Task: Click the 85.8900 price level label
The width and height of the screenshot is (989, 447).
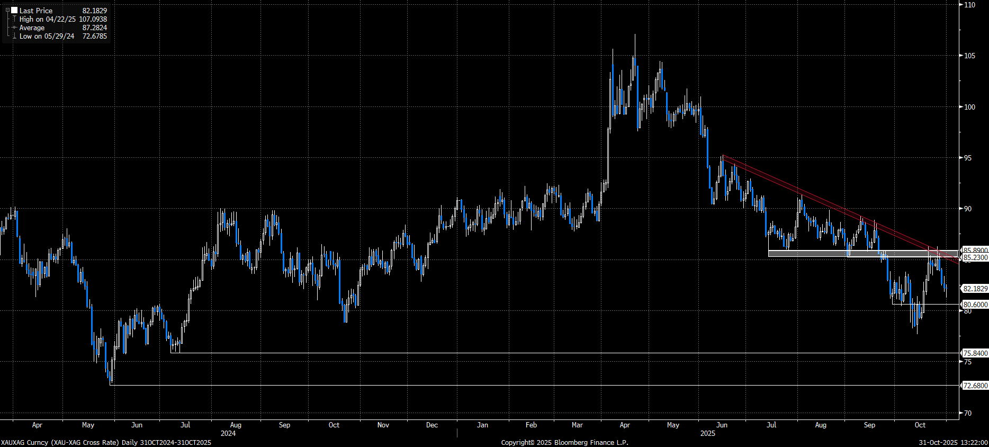Action: (x=975, y=250)
